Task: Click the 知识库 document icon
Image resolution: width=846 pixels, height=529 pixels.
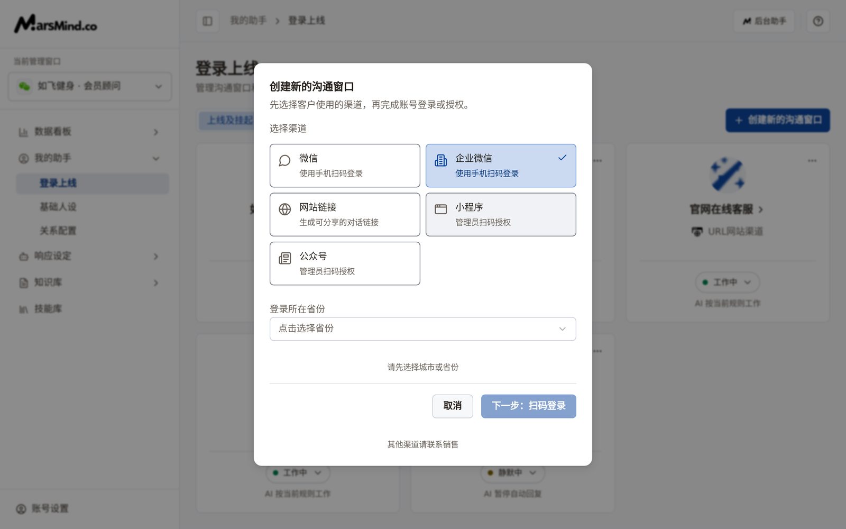Action: click(23, 282)
